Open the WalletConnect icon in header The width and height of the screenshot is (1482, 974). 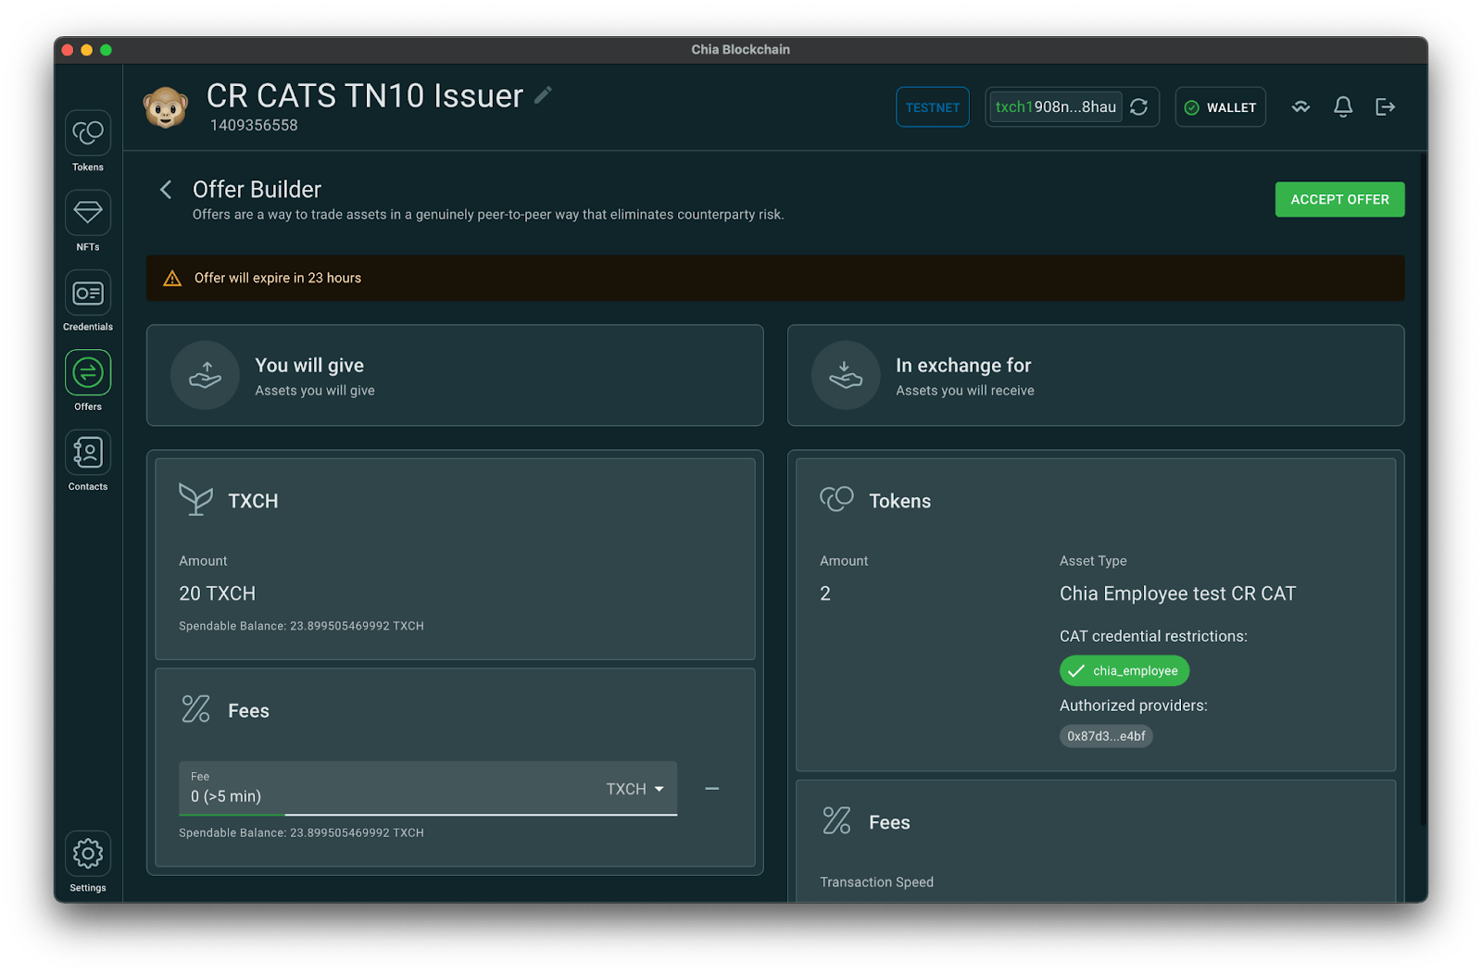1300,107
